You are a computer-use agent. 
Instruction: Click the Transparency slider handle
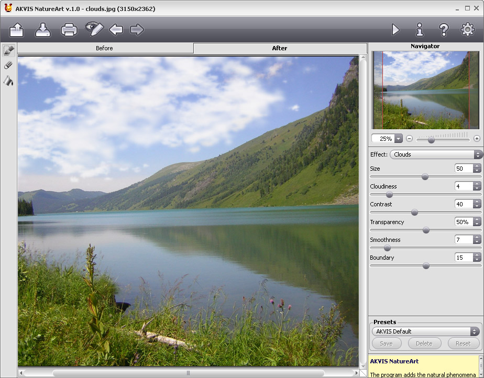(x=426, y=230)
